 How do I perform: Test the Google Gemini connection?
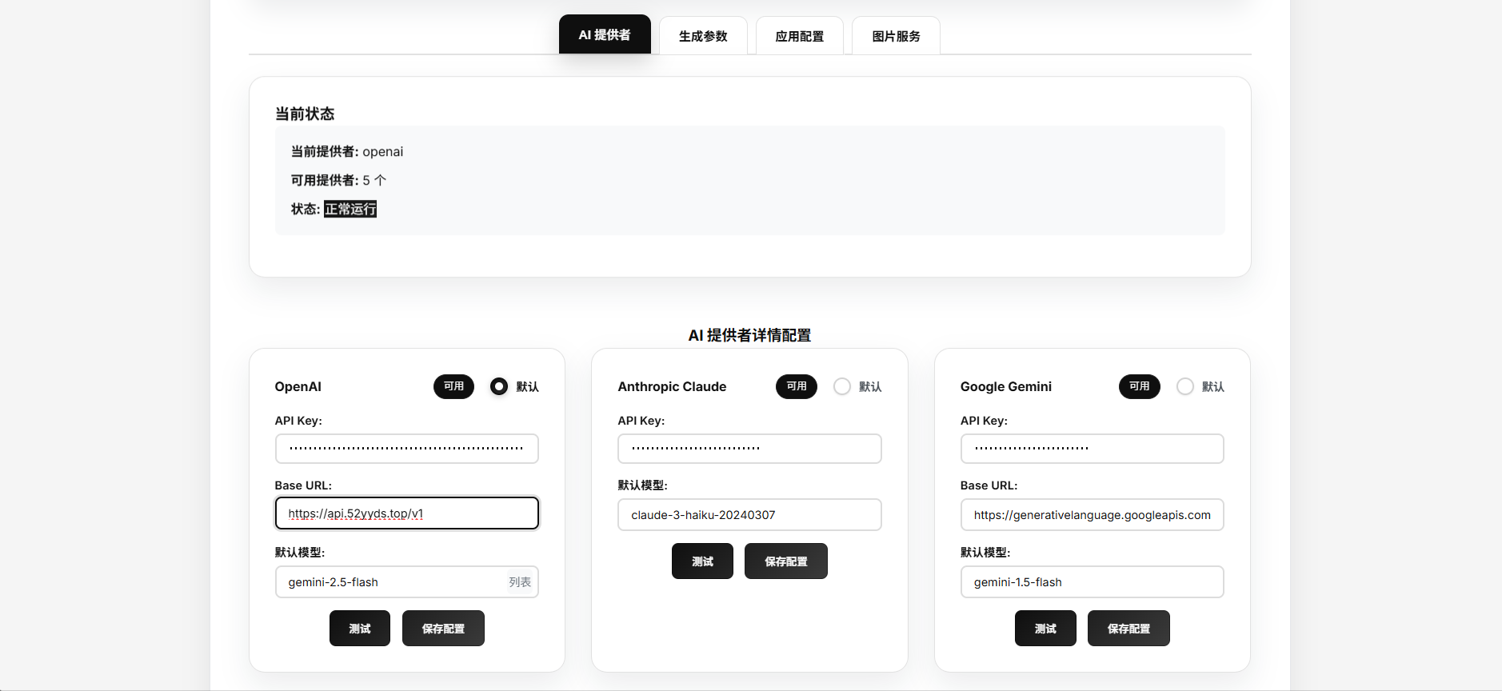click(1045, 629)
